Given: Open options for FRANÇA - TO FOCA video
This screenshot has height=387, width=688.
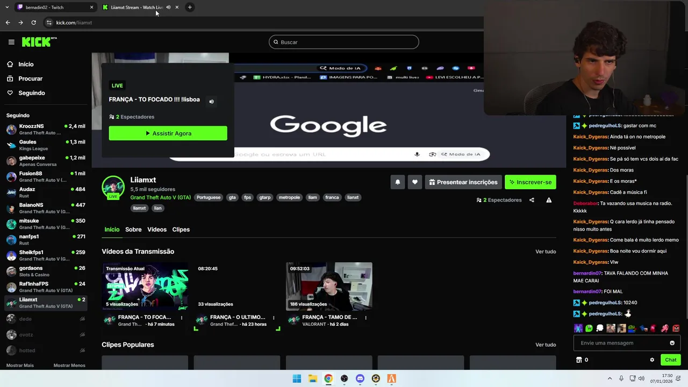Looking at the screenshot, I should coord(182,318).
